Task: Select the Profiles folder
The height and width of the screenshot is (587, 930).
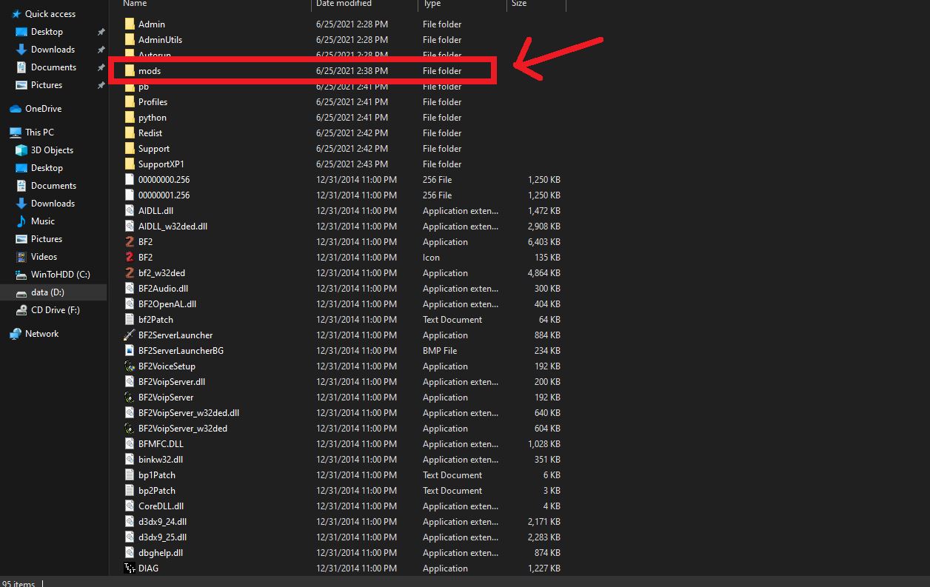Action: (x=153, y=102)
